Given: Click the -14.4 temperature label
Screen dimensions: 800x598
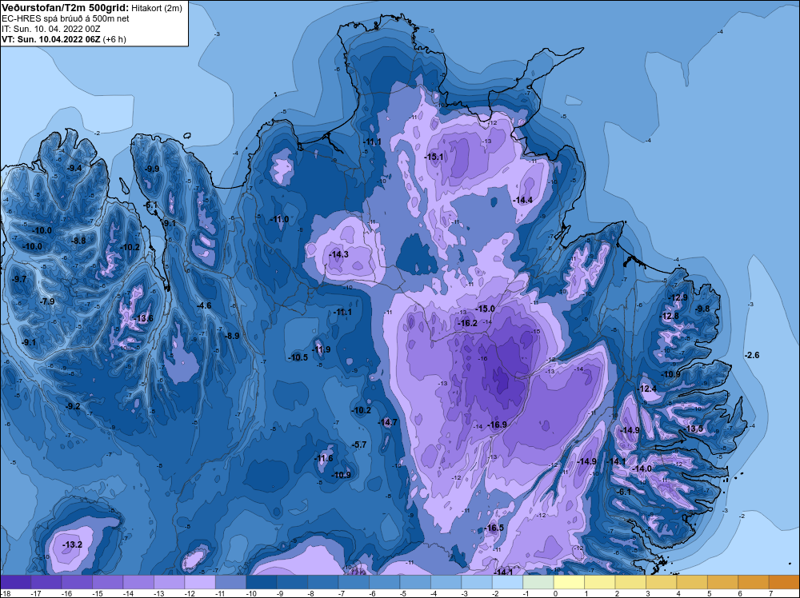Looking at the screenshot, I should click(523, 201).
